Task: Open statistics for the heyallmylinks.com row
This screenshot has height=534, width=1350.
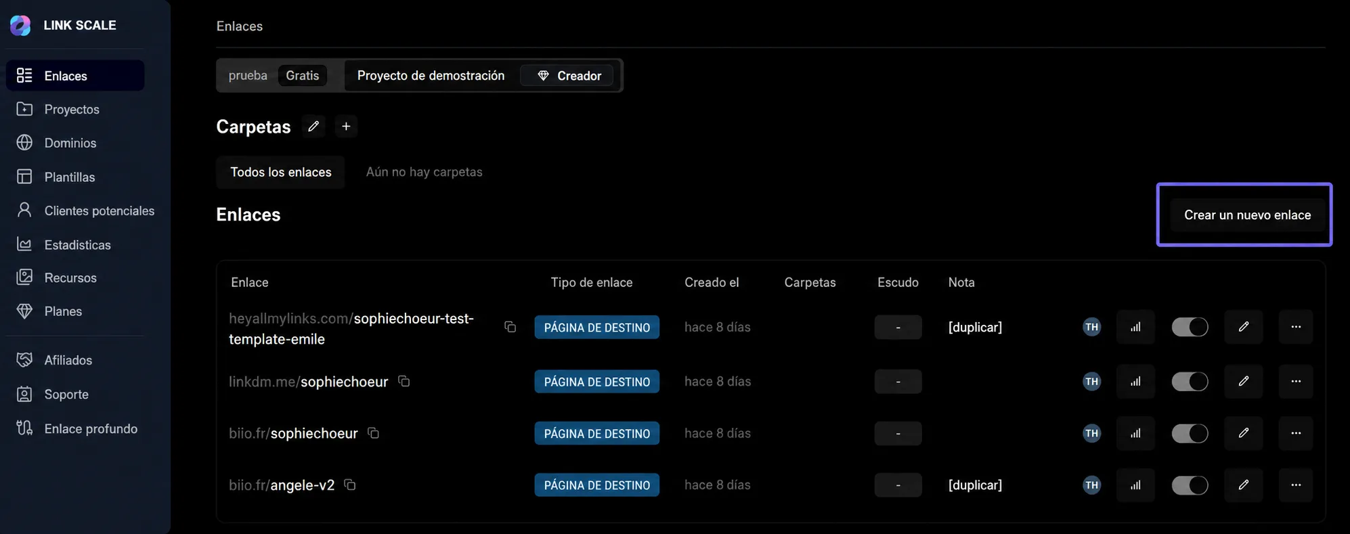Action: (x=1135, y=327)
